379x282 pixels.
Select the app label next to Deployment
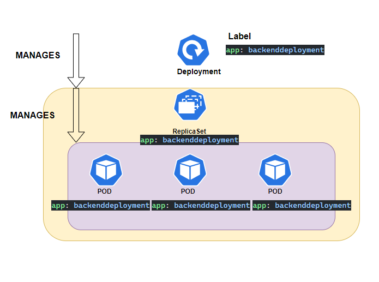(275, 50)
